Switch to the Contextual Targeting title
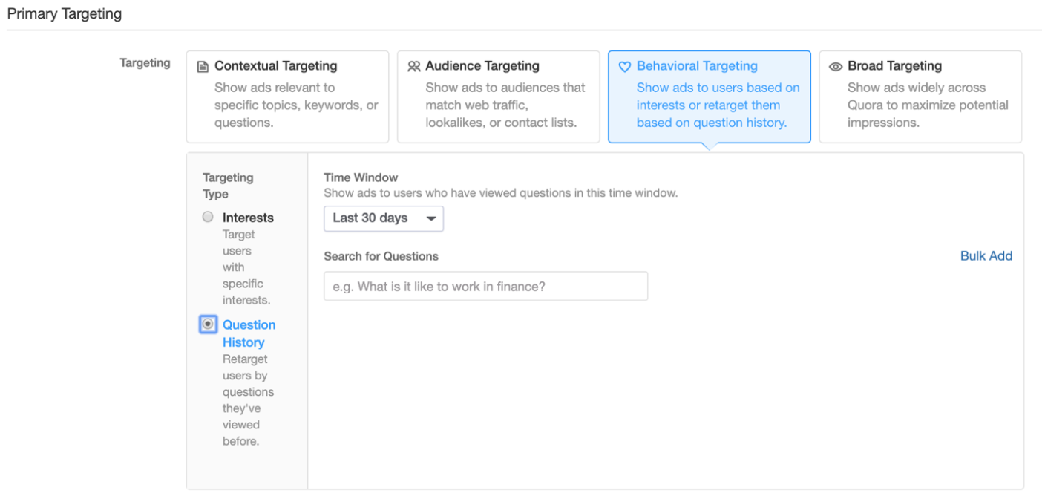 click(x=275, y=66)
